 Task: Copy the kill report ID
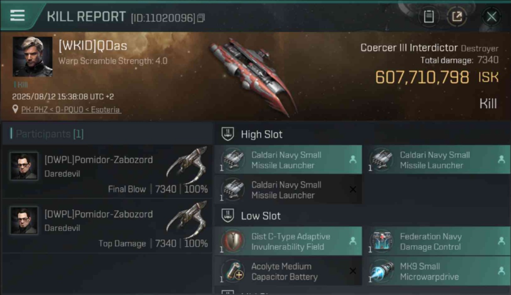[201, 18]
